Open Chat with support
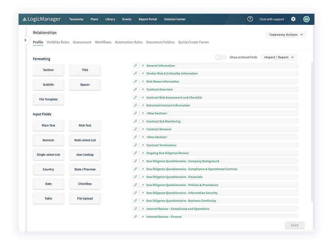This screenshot has width=333, height=247. [272, 19]
